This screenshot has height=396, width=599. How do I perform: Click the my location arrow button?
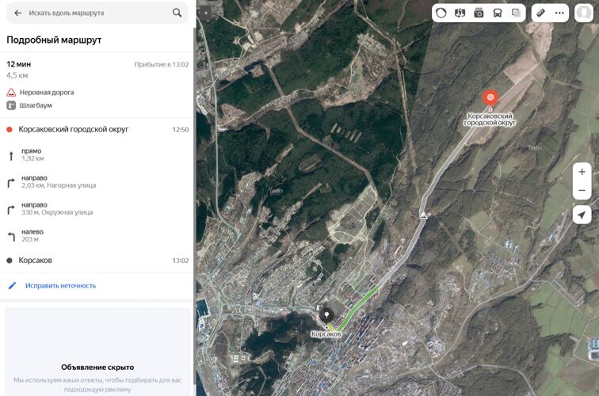click(x=582, y=215)
